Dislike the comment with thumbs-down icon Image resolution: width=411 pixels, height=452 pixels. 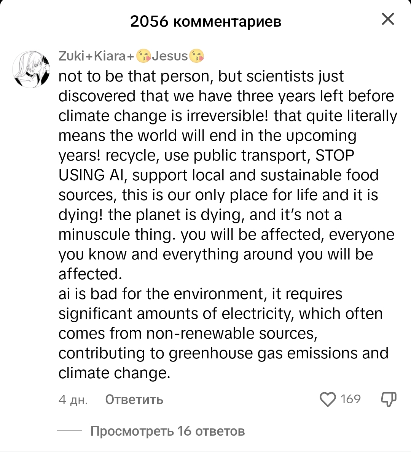(x=389, y=399)
